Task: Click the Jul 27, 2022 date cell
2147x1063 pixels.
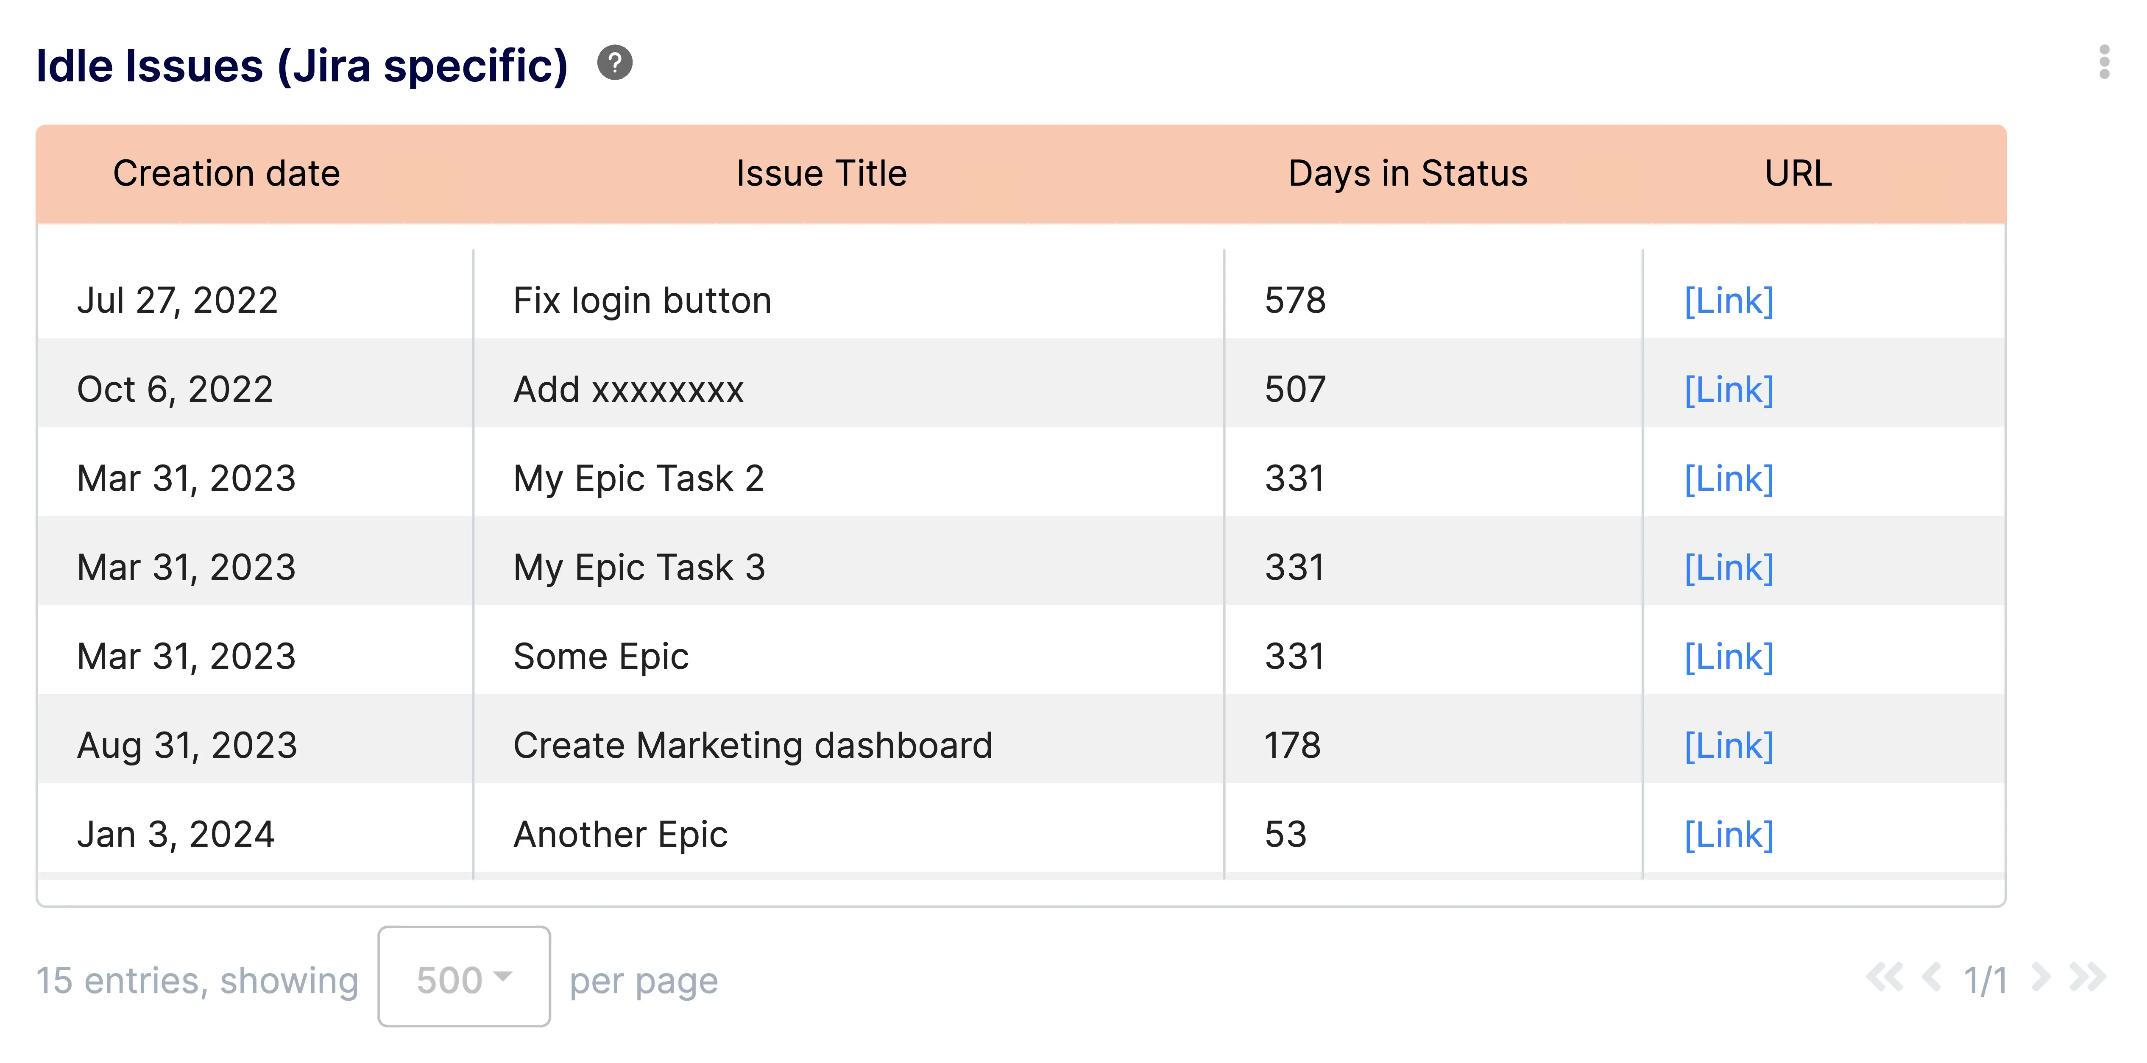Action: tap(178, 301)
